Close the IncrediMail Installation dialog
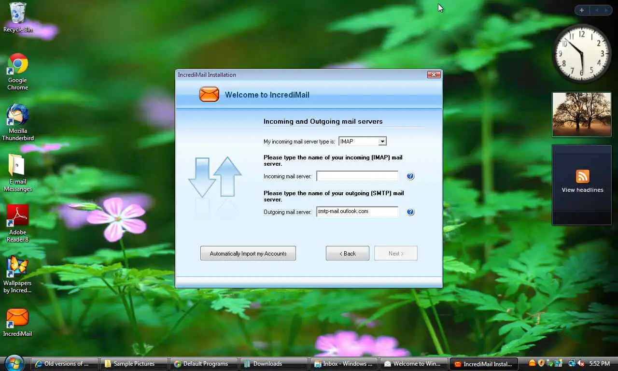 click(x=434, y=75)
